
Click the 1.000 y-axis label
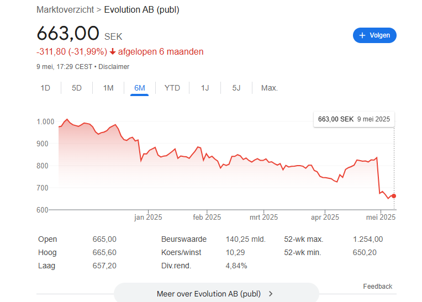point(45,121)
